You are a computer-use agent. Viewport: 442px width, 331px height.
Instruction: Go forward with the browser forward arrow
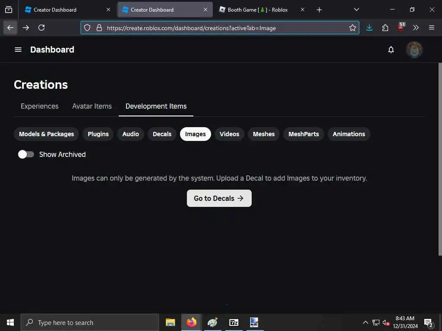point(26,28)
